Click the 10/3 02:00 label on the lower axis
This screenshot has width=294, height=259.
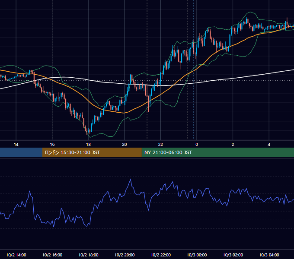tap(233, 255)
